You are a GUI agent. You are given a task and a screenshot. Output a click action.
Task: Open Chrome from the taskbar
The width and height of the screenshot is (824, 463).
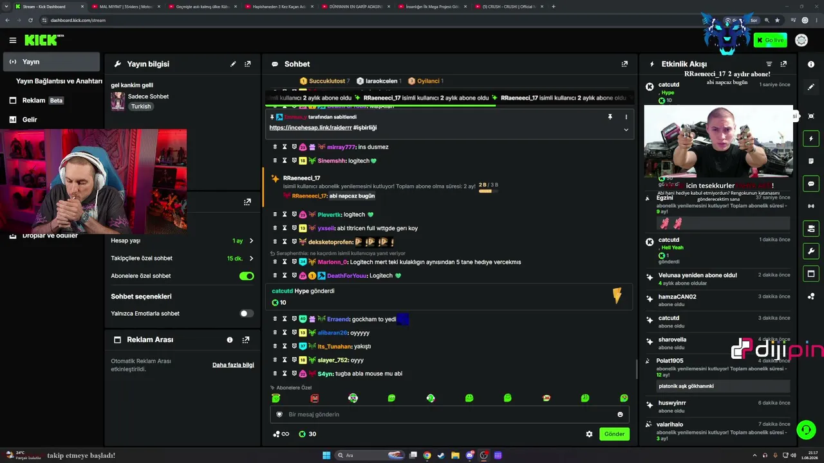coord(427,455)
